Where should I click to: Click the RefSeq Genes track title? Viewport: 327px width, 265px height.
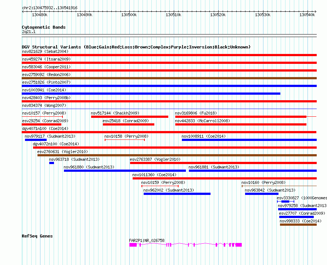tap(37, 236)
